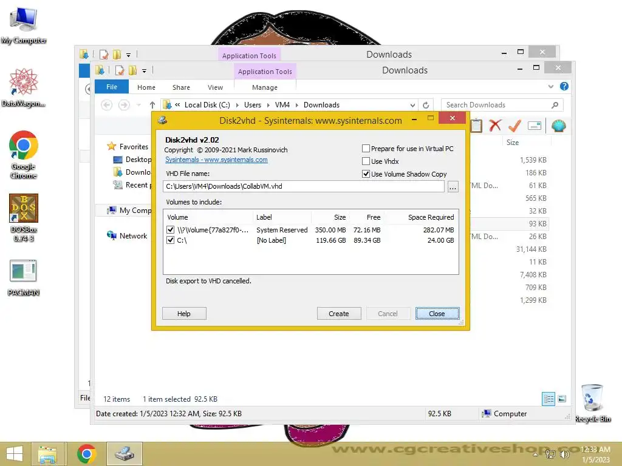Go up one folder level
The width and height of the screenshot is (622, 466).
(152, 105)
